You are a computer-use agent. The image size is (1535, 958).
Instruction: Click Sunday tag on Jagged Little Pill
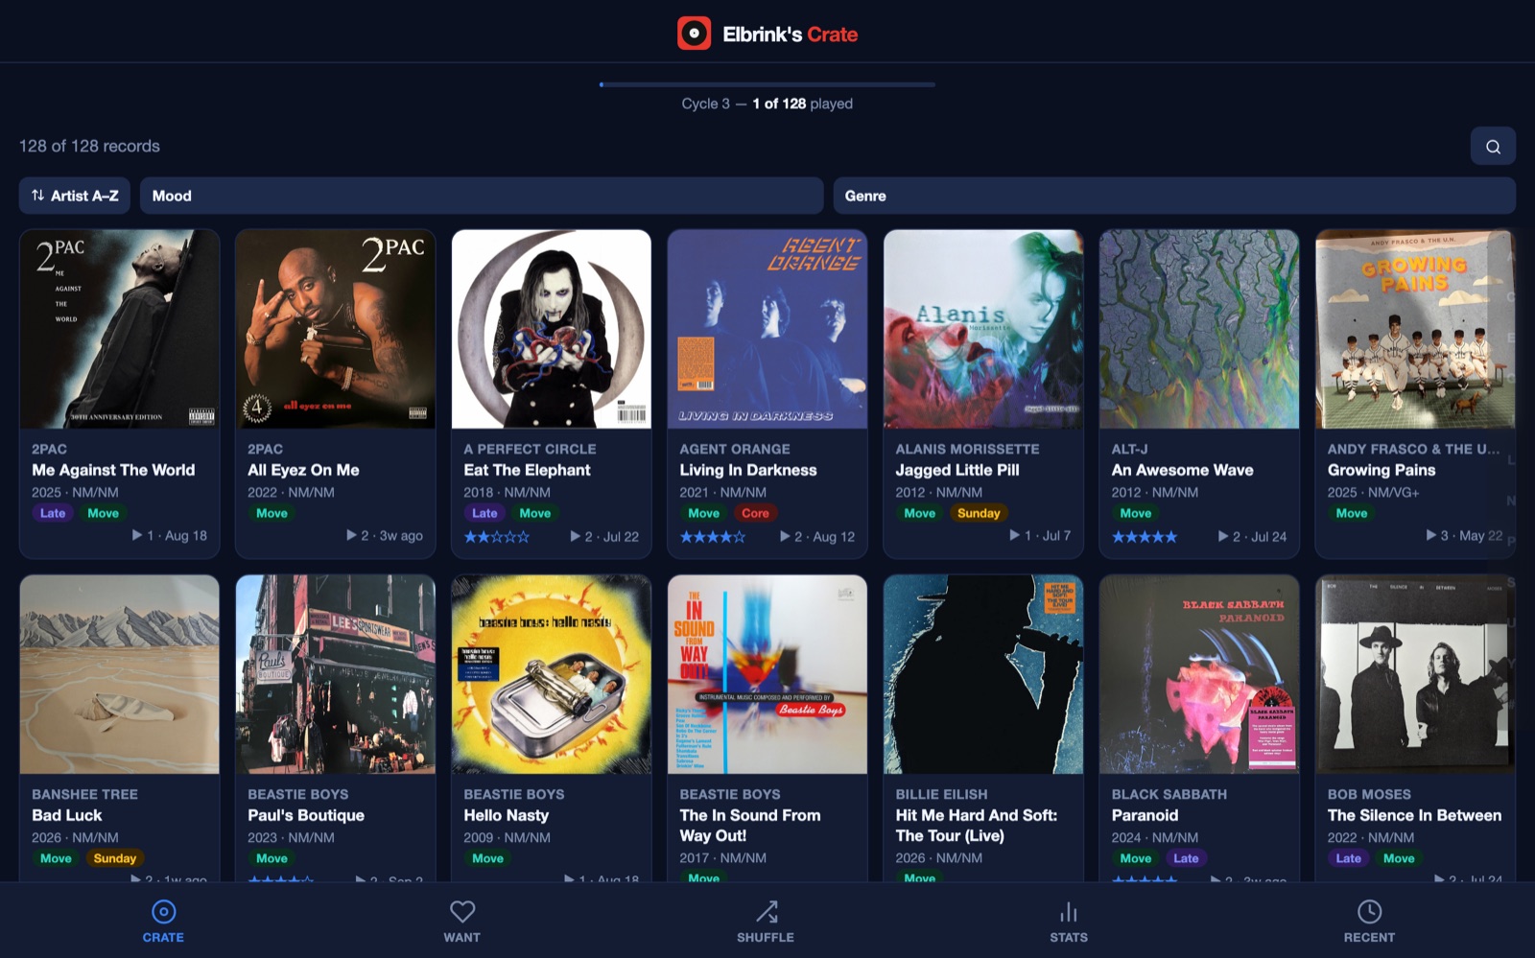(x=979, y=513)
